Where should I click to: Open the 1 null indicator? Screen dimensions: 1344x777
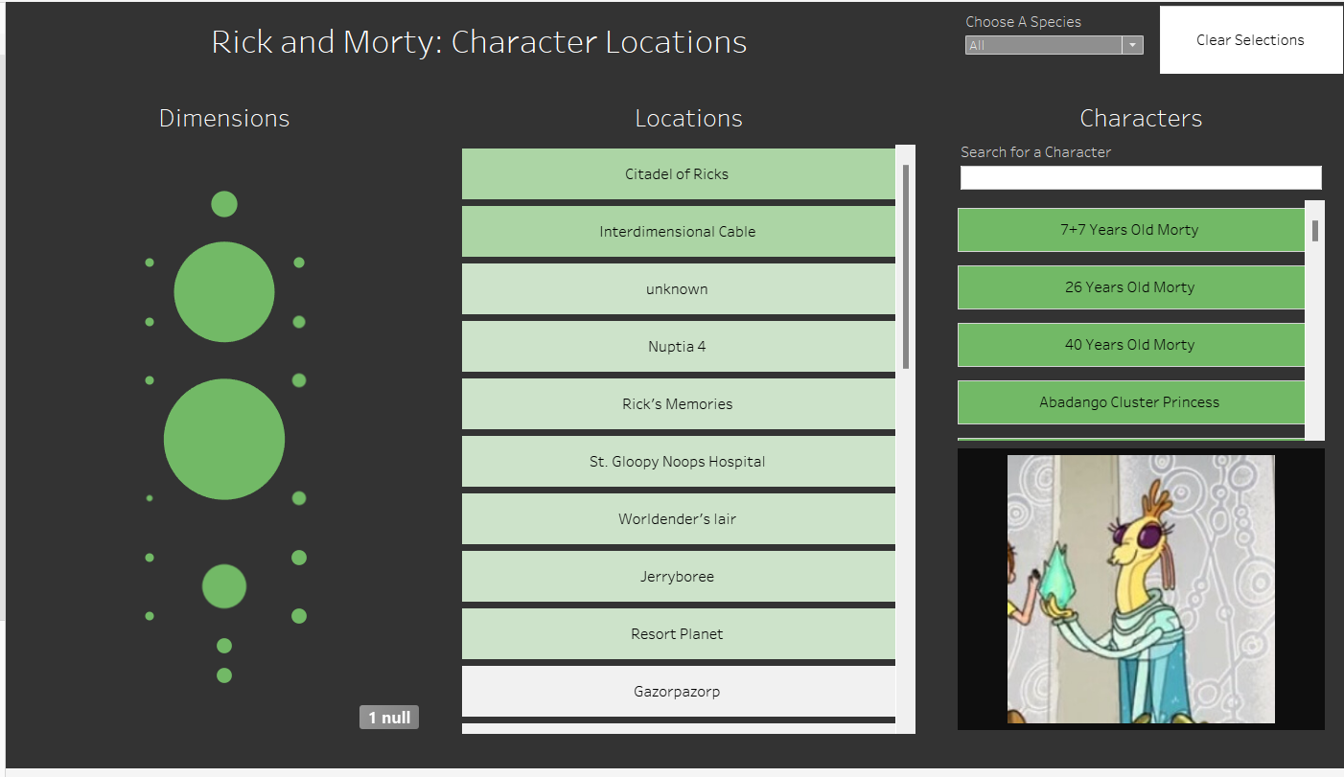[389, 718]
